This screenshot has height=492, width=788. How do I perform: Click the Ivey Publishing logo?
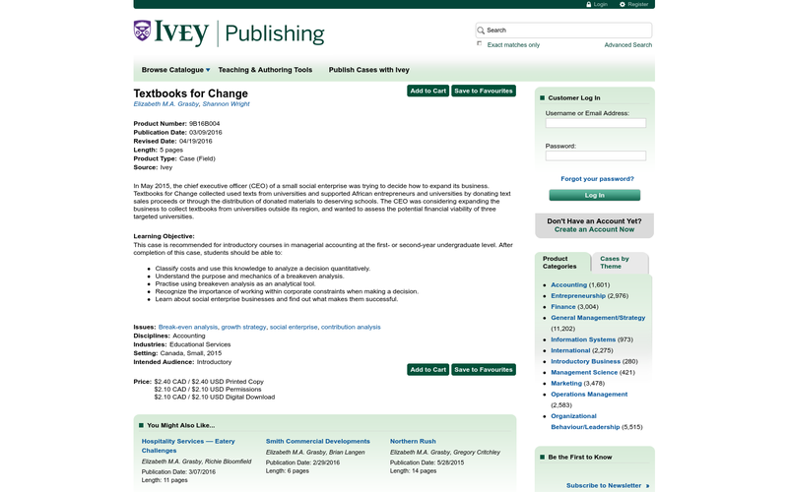(229, 33)
